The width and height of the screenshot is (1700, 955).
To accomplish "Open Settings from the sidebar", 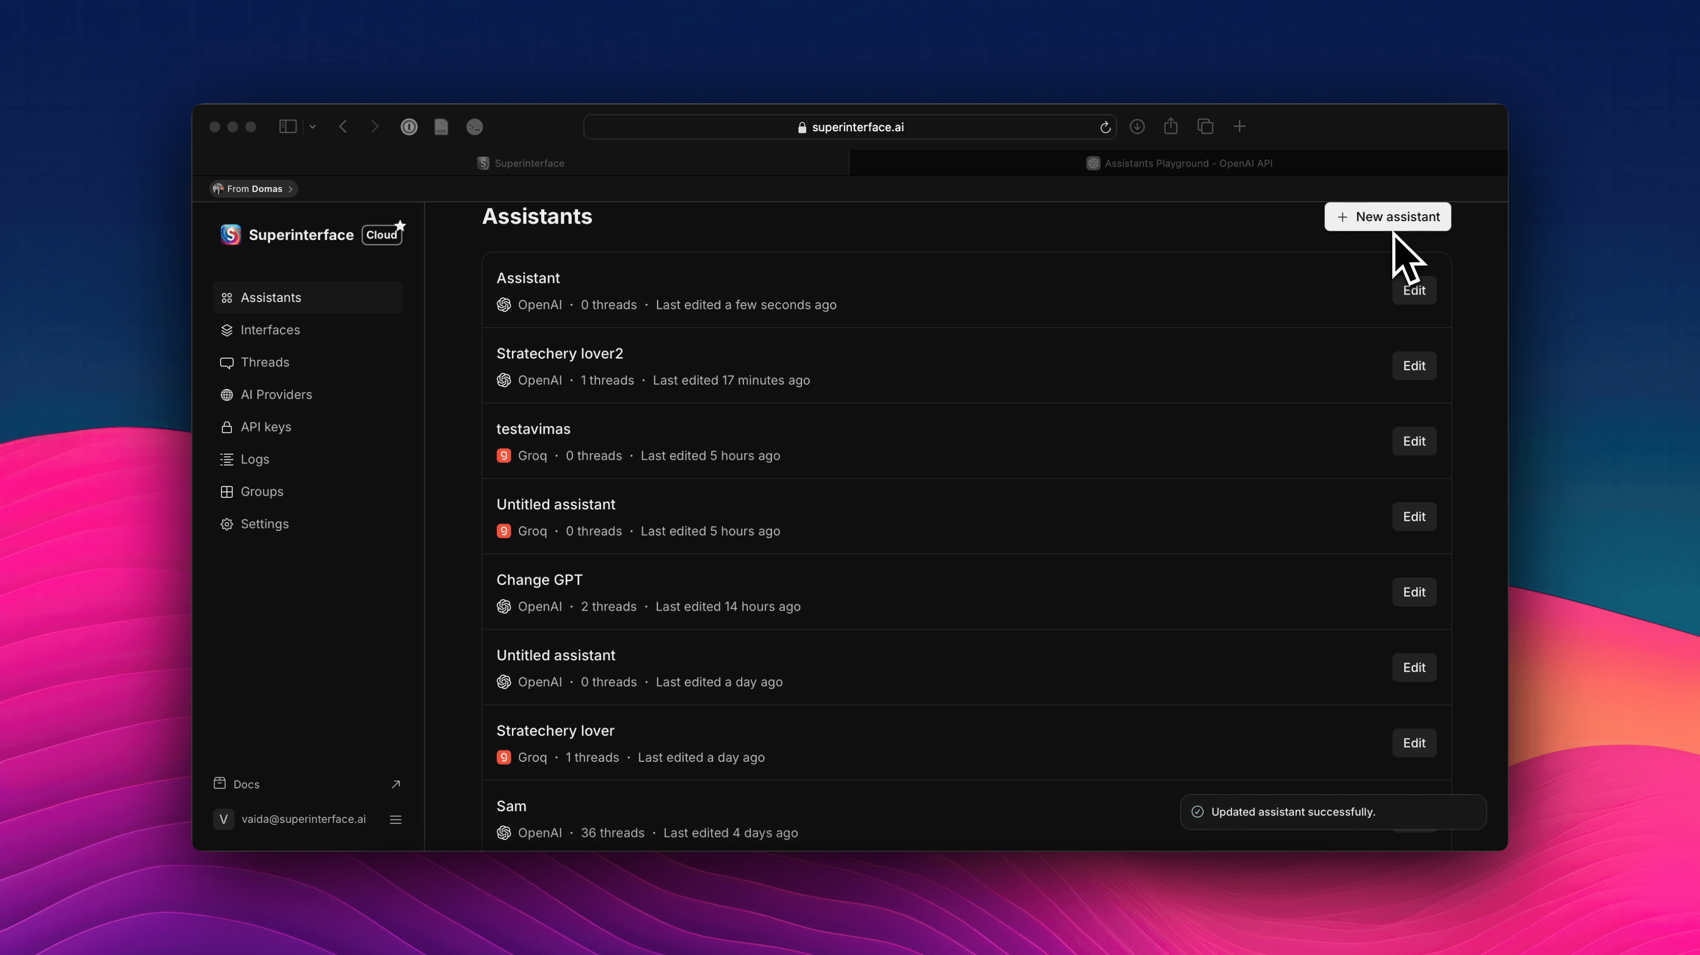I will pyautogui.click(x=265, y=523).
